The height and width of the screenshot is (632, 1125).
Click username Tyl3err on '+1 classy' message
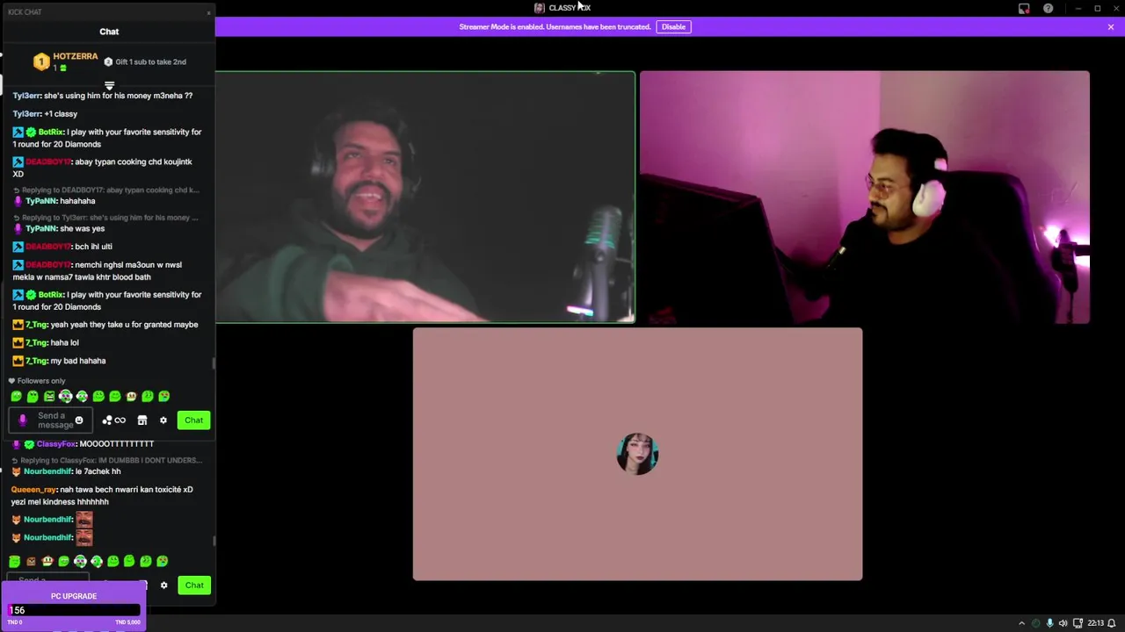click(x=27, y=114)
